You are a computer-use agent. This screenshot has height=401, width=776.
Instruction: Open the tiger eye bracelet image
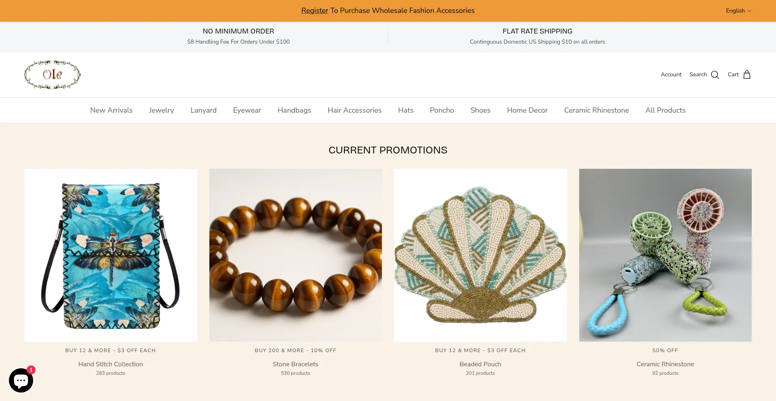(295, 255)
